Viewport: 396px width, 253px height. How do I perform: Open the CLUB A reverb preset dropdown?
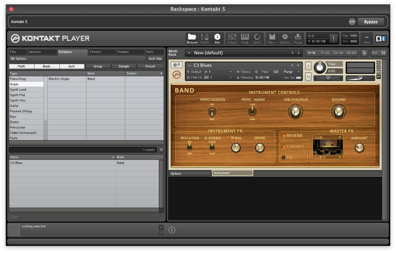(328, 158)
